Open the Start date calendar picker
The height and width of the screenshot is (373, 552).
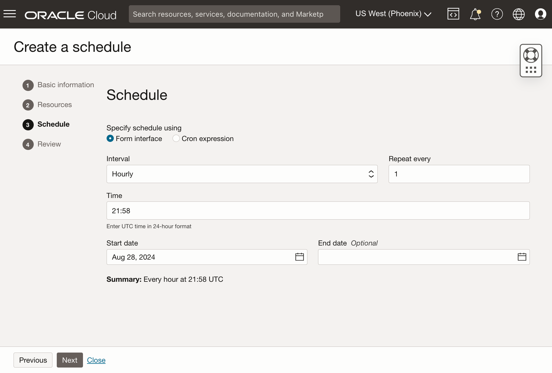click(299, 257)
